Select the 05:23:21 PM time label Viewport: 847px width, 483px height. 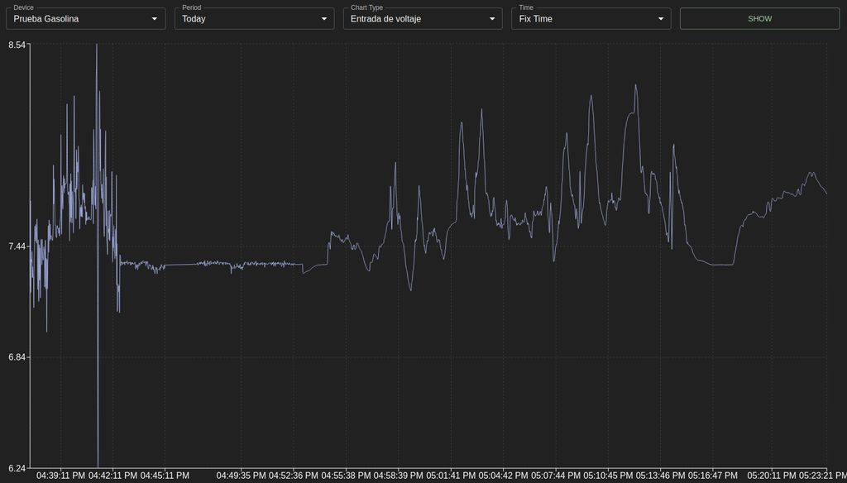(821, 476)
